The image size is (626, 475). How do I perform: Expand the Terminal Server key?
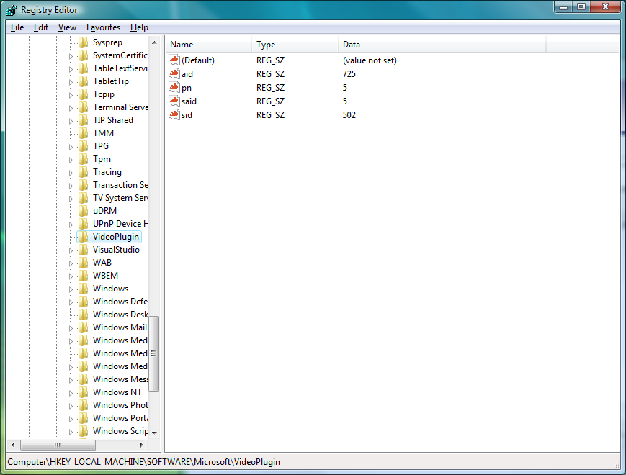click(71, 108)
